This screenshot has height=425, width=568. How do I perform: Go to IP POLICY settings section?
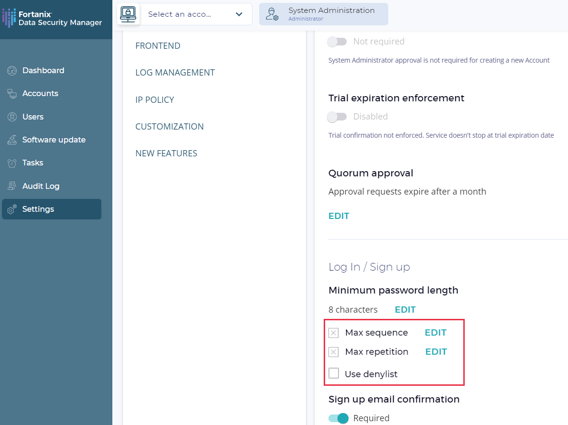click(154, 100)
